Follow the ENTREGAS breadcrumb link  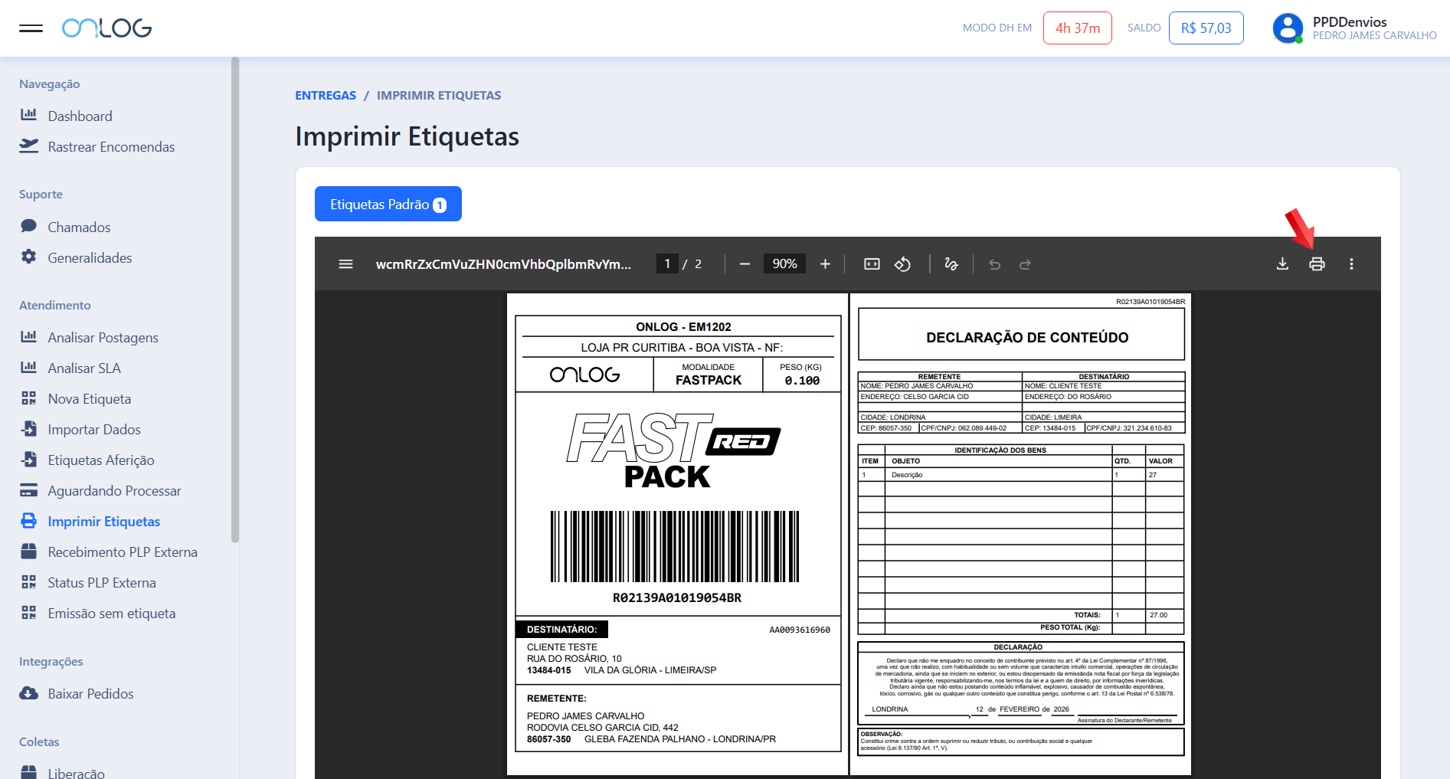[x=326, y=96]
